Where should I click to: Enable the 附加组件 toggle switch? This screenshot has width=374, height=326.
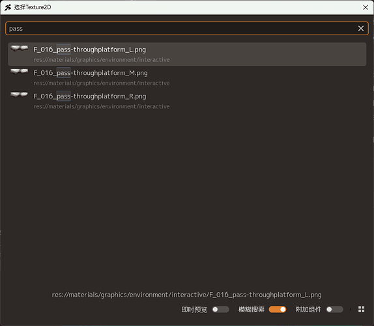tap(335, 310)
